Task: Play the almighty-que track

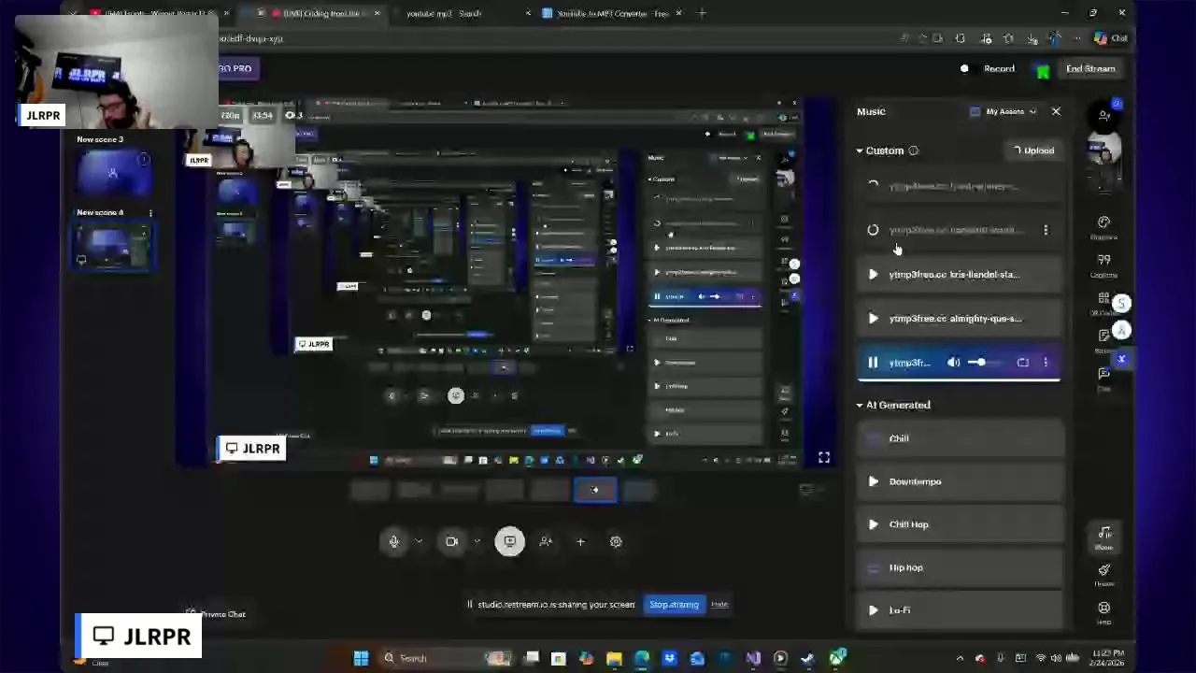Action: (x=873, y=319)
